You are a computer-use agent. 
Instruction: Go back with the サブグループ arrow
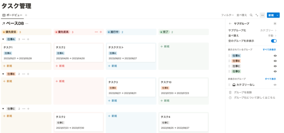[230, 24]
